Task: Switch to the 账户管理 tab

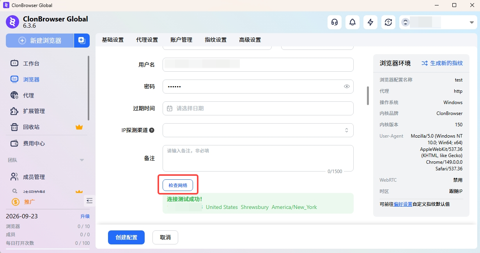Action: click(181, 40)
